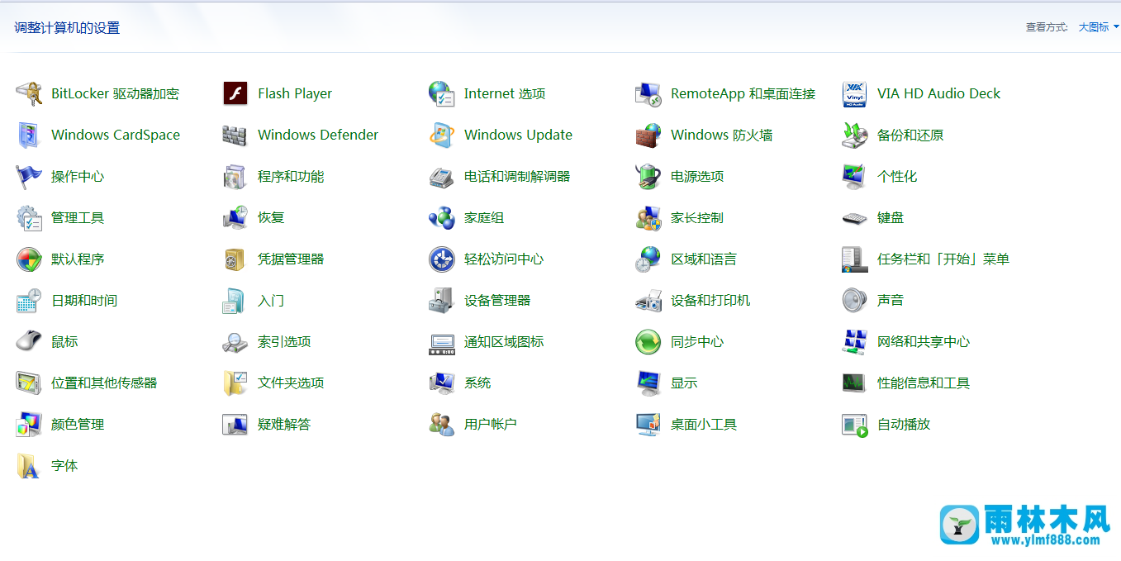Open the 颜色管理 icon
This screenshot has height=561, width=1121.
click(29, 425)
